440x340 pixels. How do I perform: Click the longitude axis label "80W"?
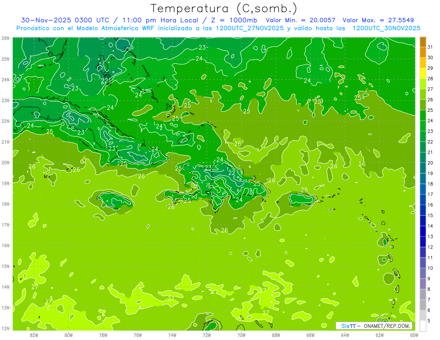69,335
